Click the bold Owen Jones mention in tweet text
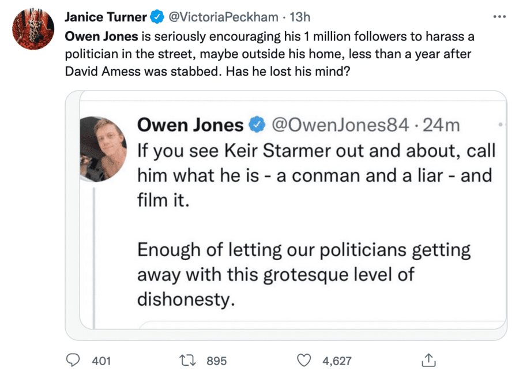519x375 pixels. 101,36
